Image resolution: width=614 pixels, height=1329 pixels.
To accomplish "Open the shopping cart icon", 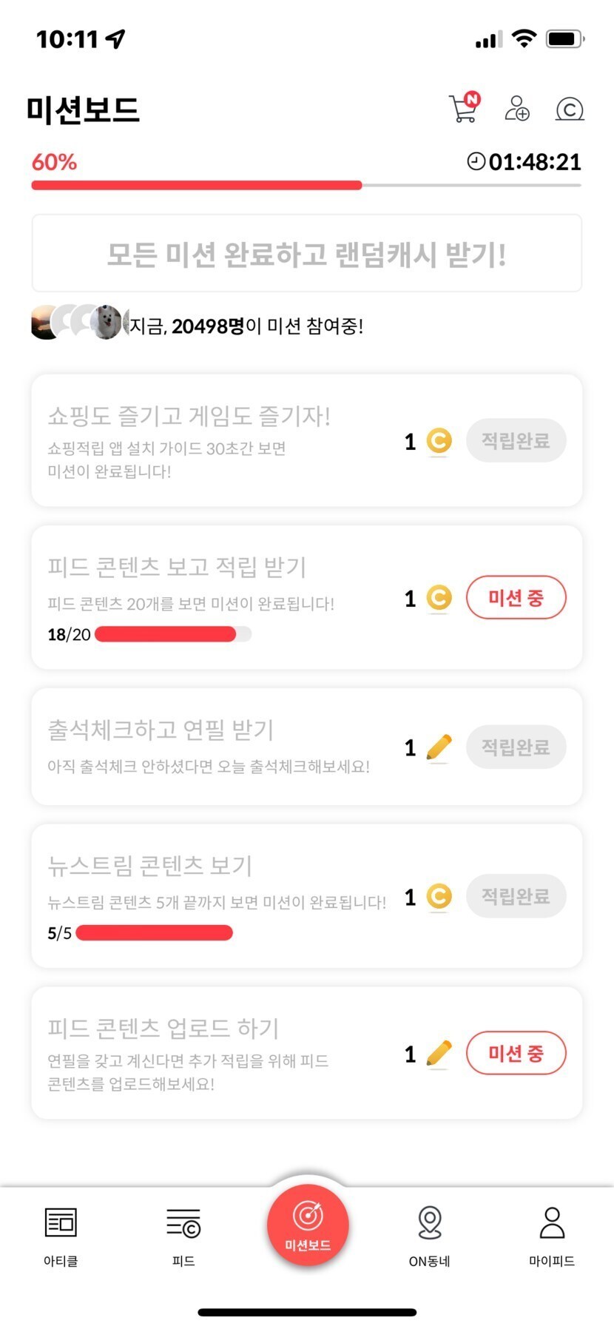I will coord(464,108).
